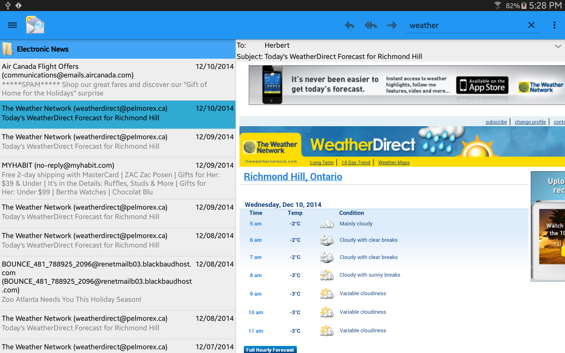Open the 'Long Term' forecast link
The image size is (565, 353).
coord(322,162)
